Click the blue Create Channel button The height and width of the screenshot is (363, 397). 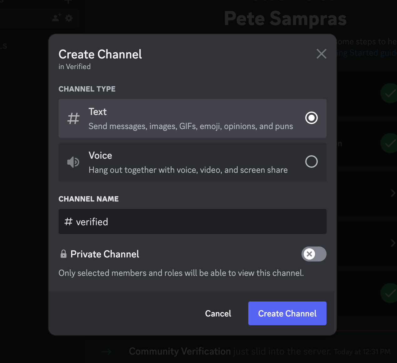click(287, 313)
